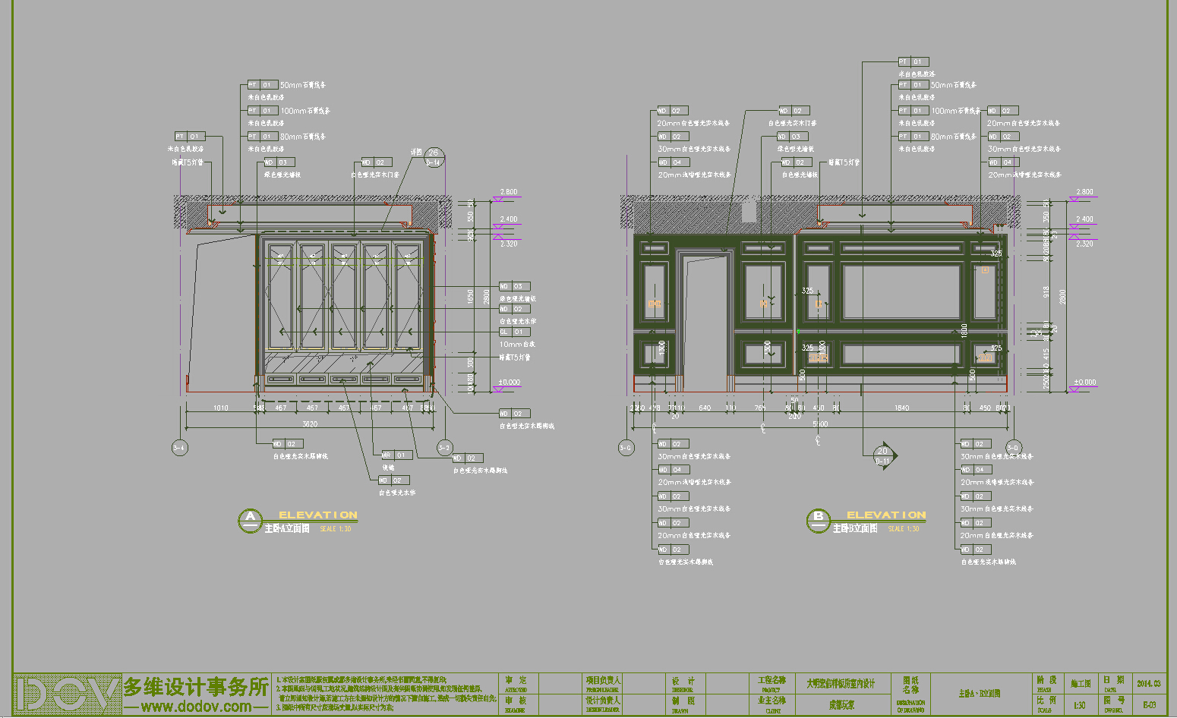Select the 1840 dimension in elevation B

(x=901, y=408)
